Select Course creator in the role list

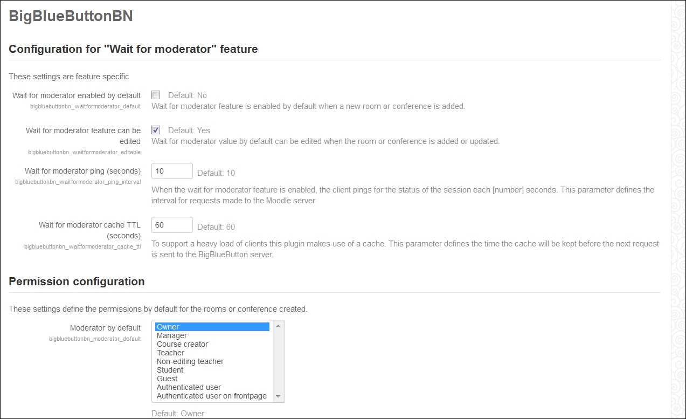(212, 344)
